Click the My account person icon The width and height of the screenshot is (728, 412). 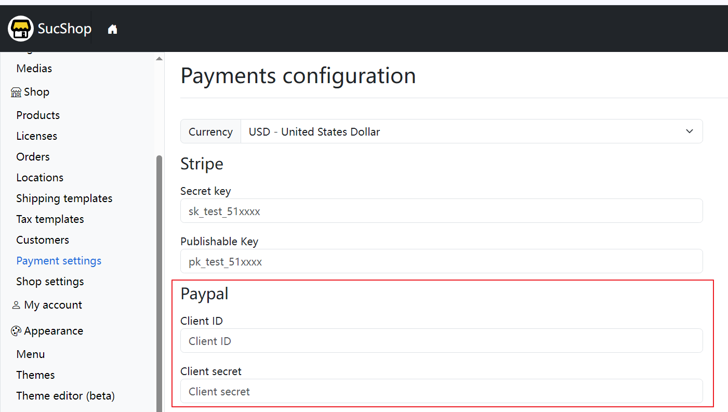(x=16, y=305)
